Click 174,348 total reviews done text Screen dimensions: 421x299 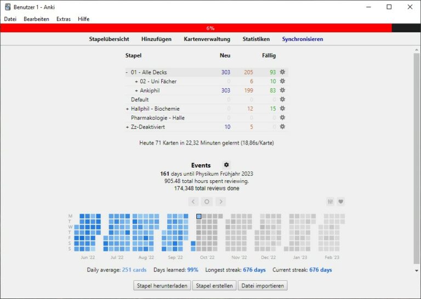click(207, 188)
